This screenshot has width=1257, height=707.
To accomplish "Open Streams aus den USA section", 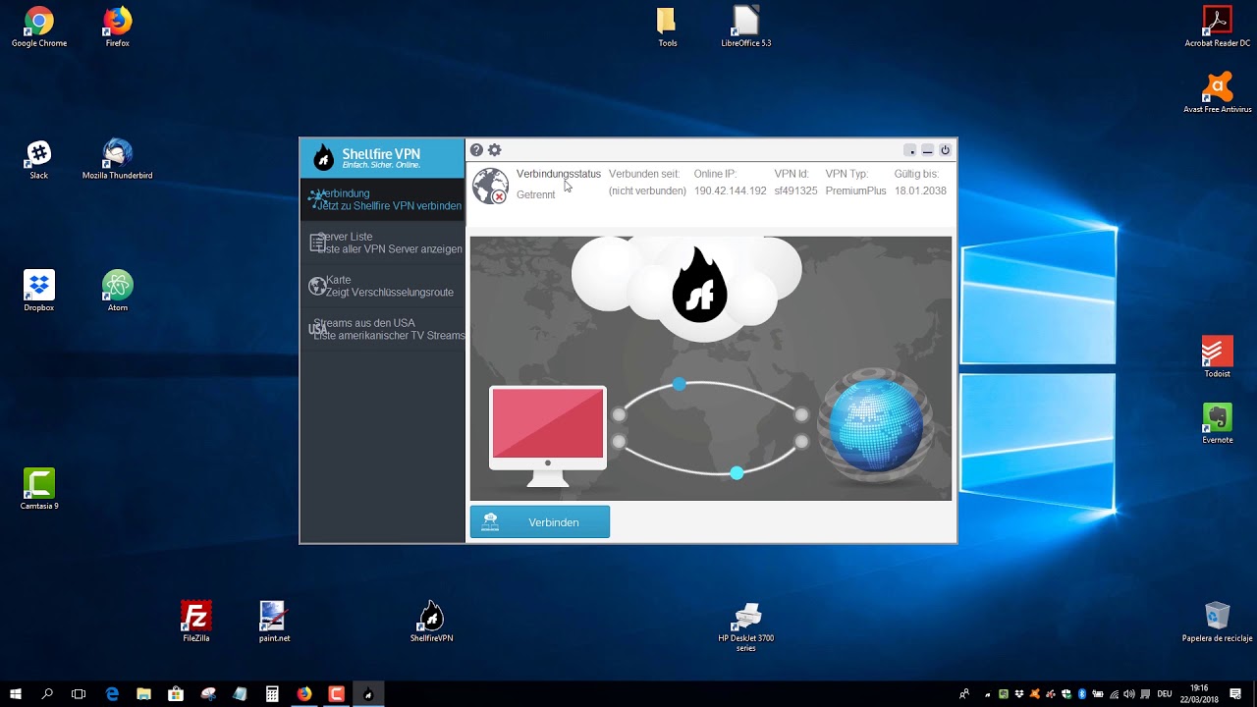I will [383, 329].
